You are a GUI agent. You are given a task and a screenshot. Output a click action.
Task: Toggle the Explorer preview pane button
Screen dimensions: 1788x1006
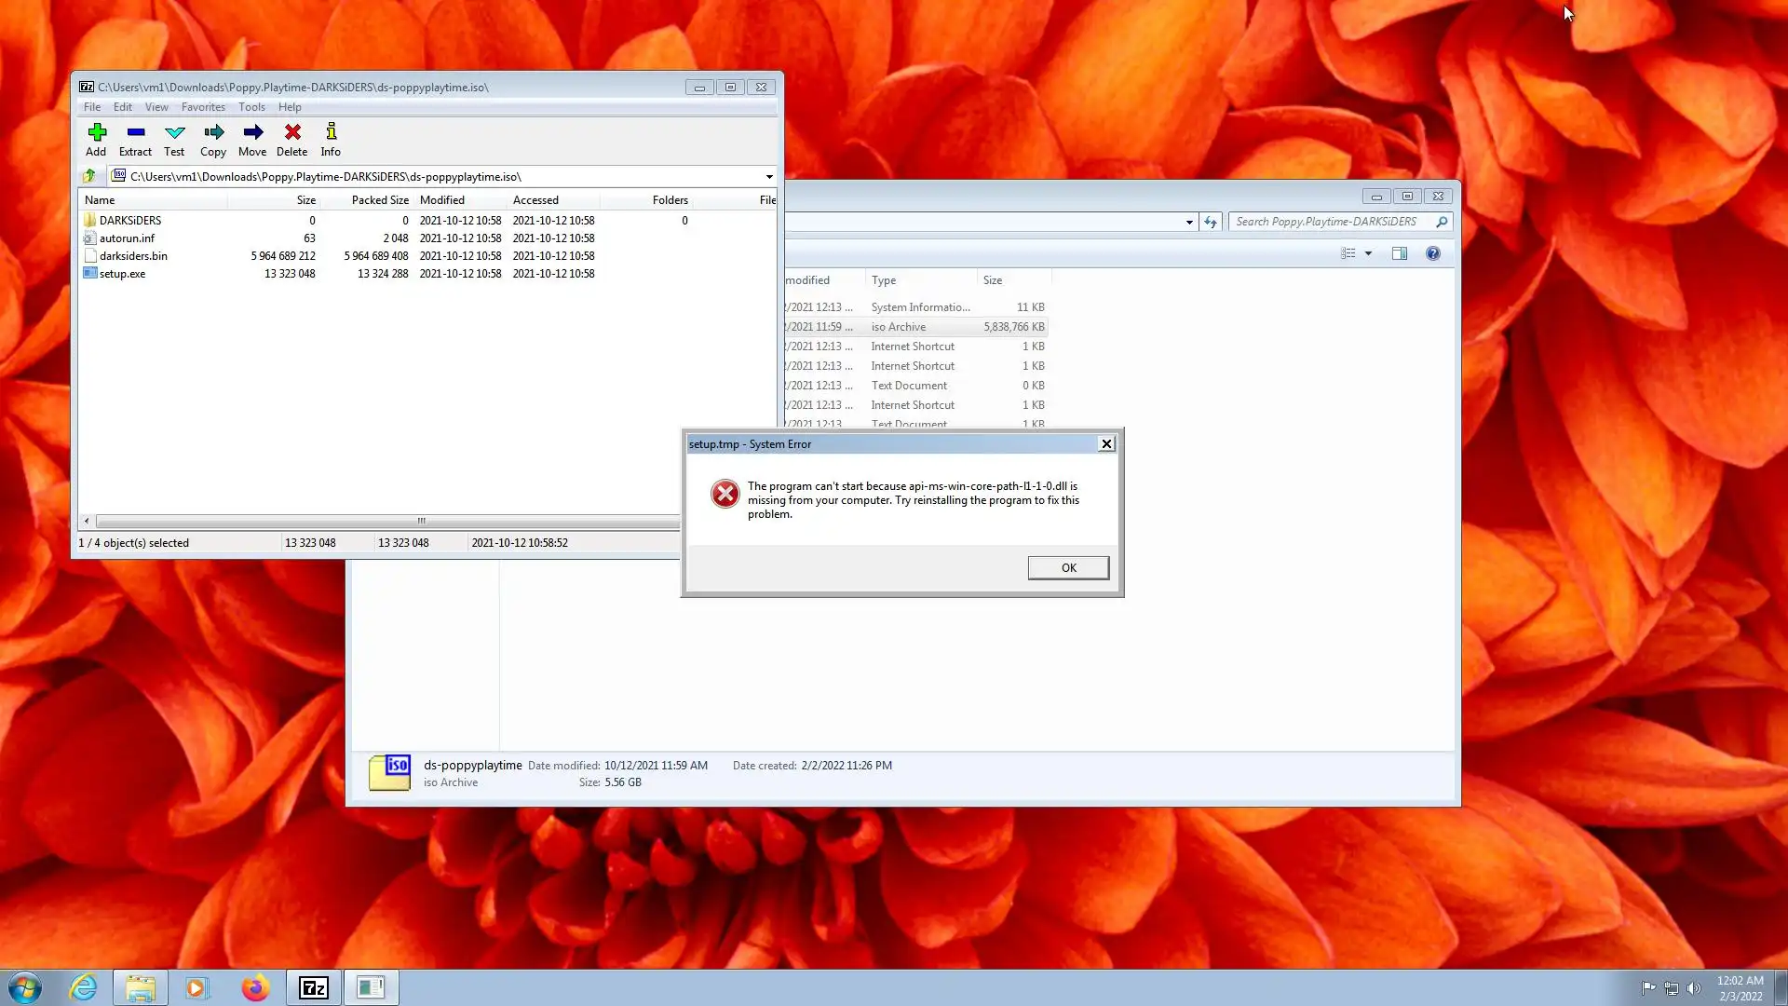(x=1399, y=253)
